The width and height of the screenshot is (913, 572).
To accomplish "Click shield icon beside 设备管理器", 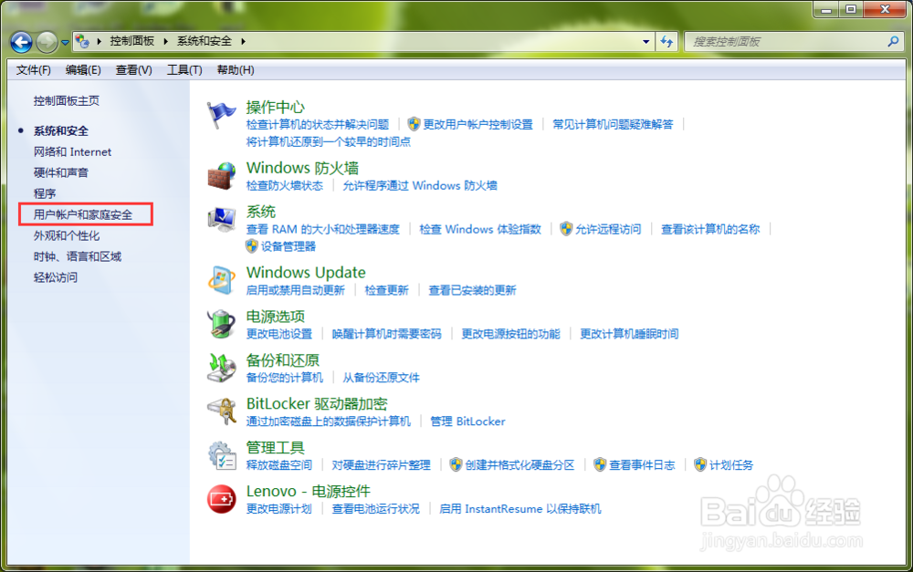I will coord(252,246).
